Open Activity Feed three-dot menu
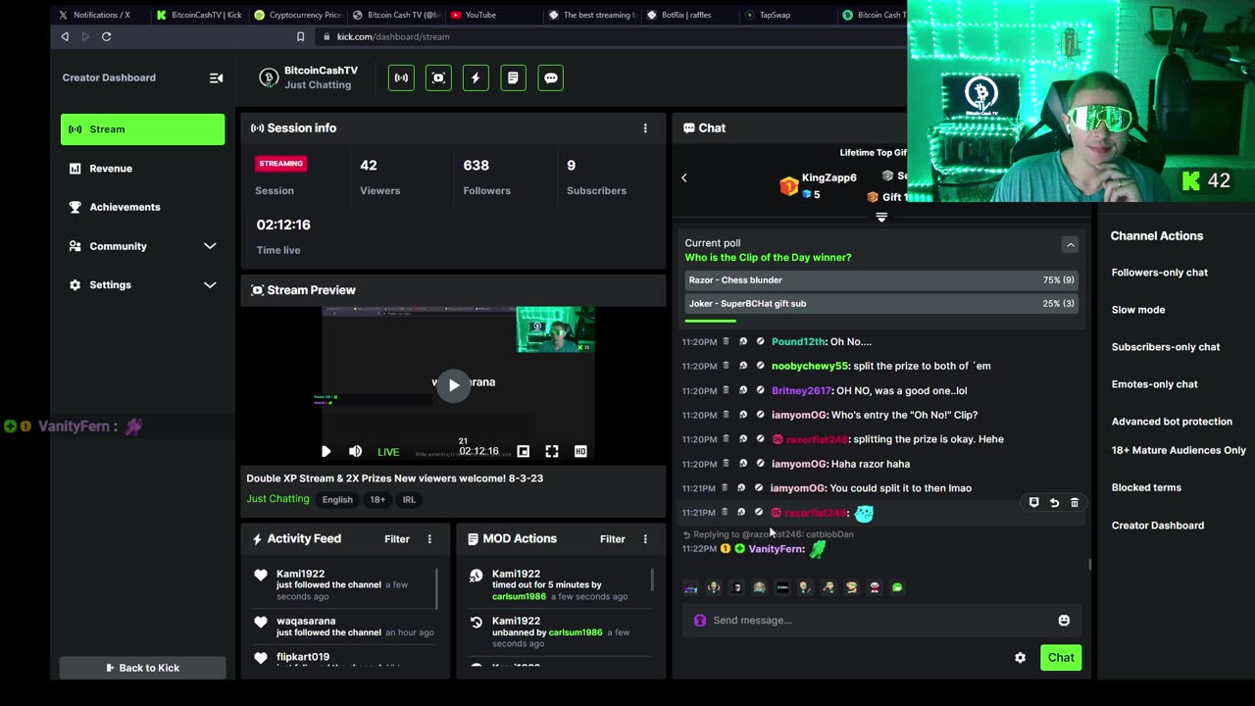Viewport: 1255px width, 706px height. [x=429, y=538]
